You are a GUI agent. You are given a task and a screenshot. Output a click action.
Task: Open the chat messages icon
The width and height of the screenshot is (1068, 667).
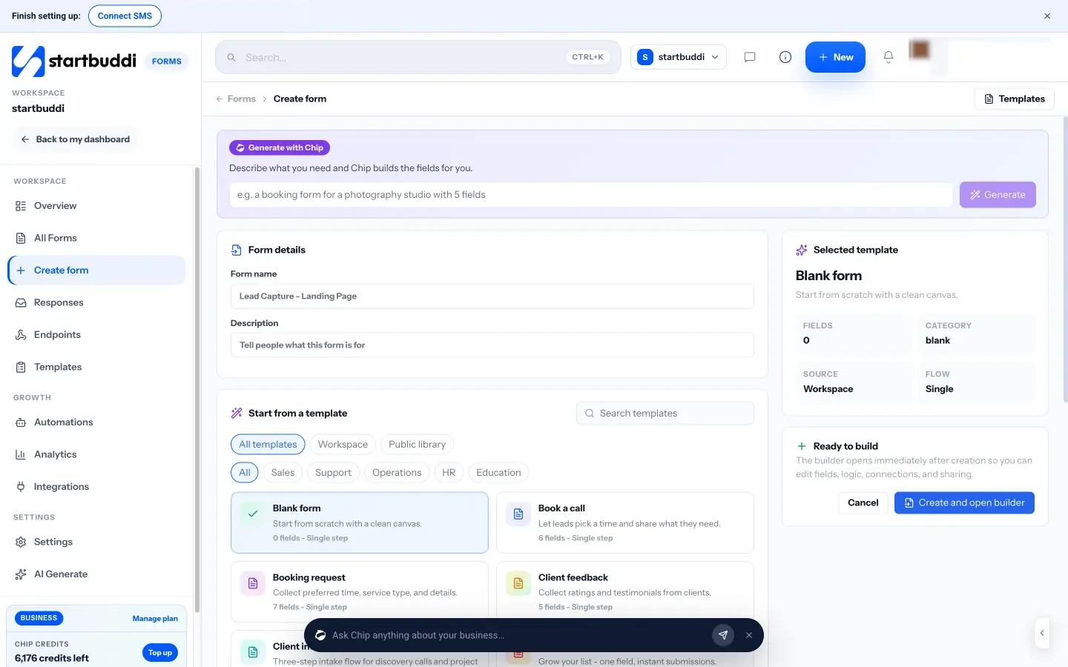(x=750, y=57)
